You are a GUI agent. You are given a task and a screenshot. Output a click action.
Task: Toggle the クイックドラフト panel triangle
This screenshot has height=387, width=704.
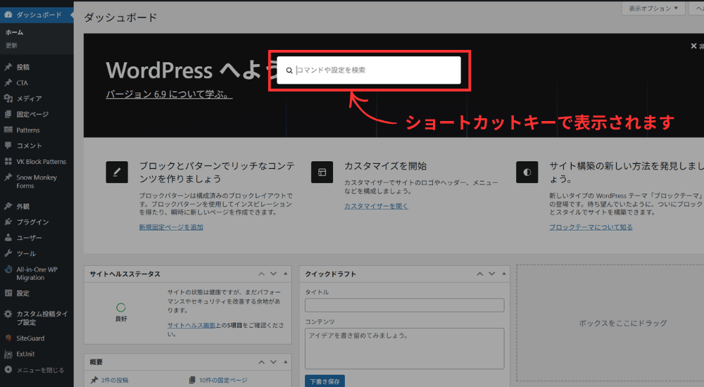pos(501,274)
